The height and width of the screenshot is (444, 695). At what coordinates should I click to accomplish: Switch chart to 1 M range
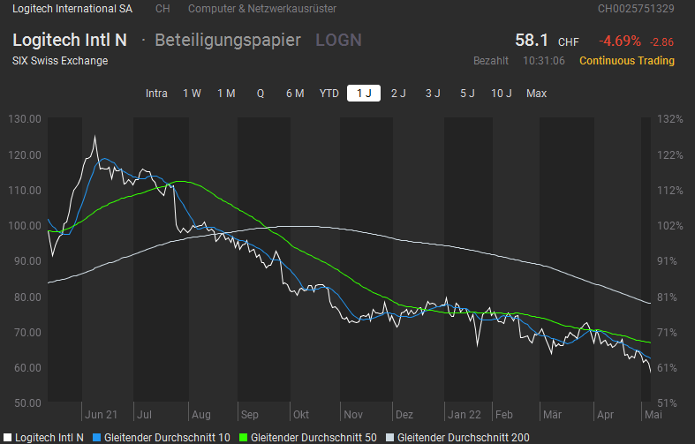click(x=226, y=94)
